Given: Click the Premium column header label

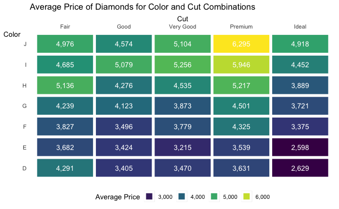Looking at the screenshot, I should click(241, 27).
